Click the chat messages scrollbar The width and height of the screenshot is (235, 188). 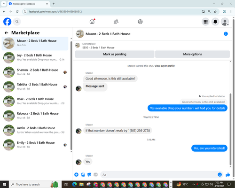pyautogui.click(x=230, y=129)
